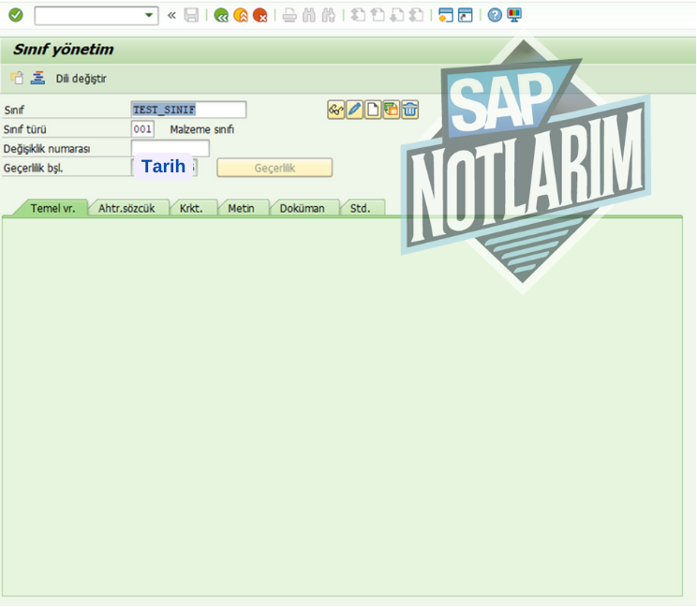Screen dimensions: 697x607
Task: Click the Create blank page icon
Action: [373, 110]
